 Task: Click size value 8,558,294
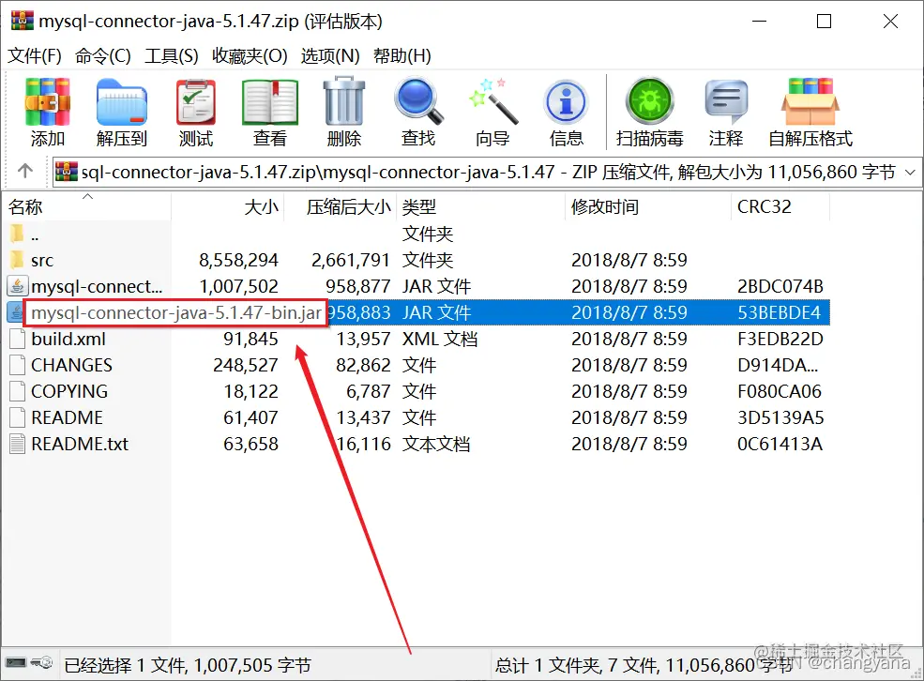238,260
